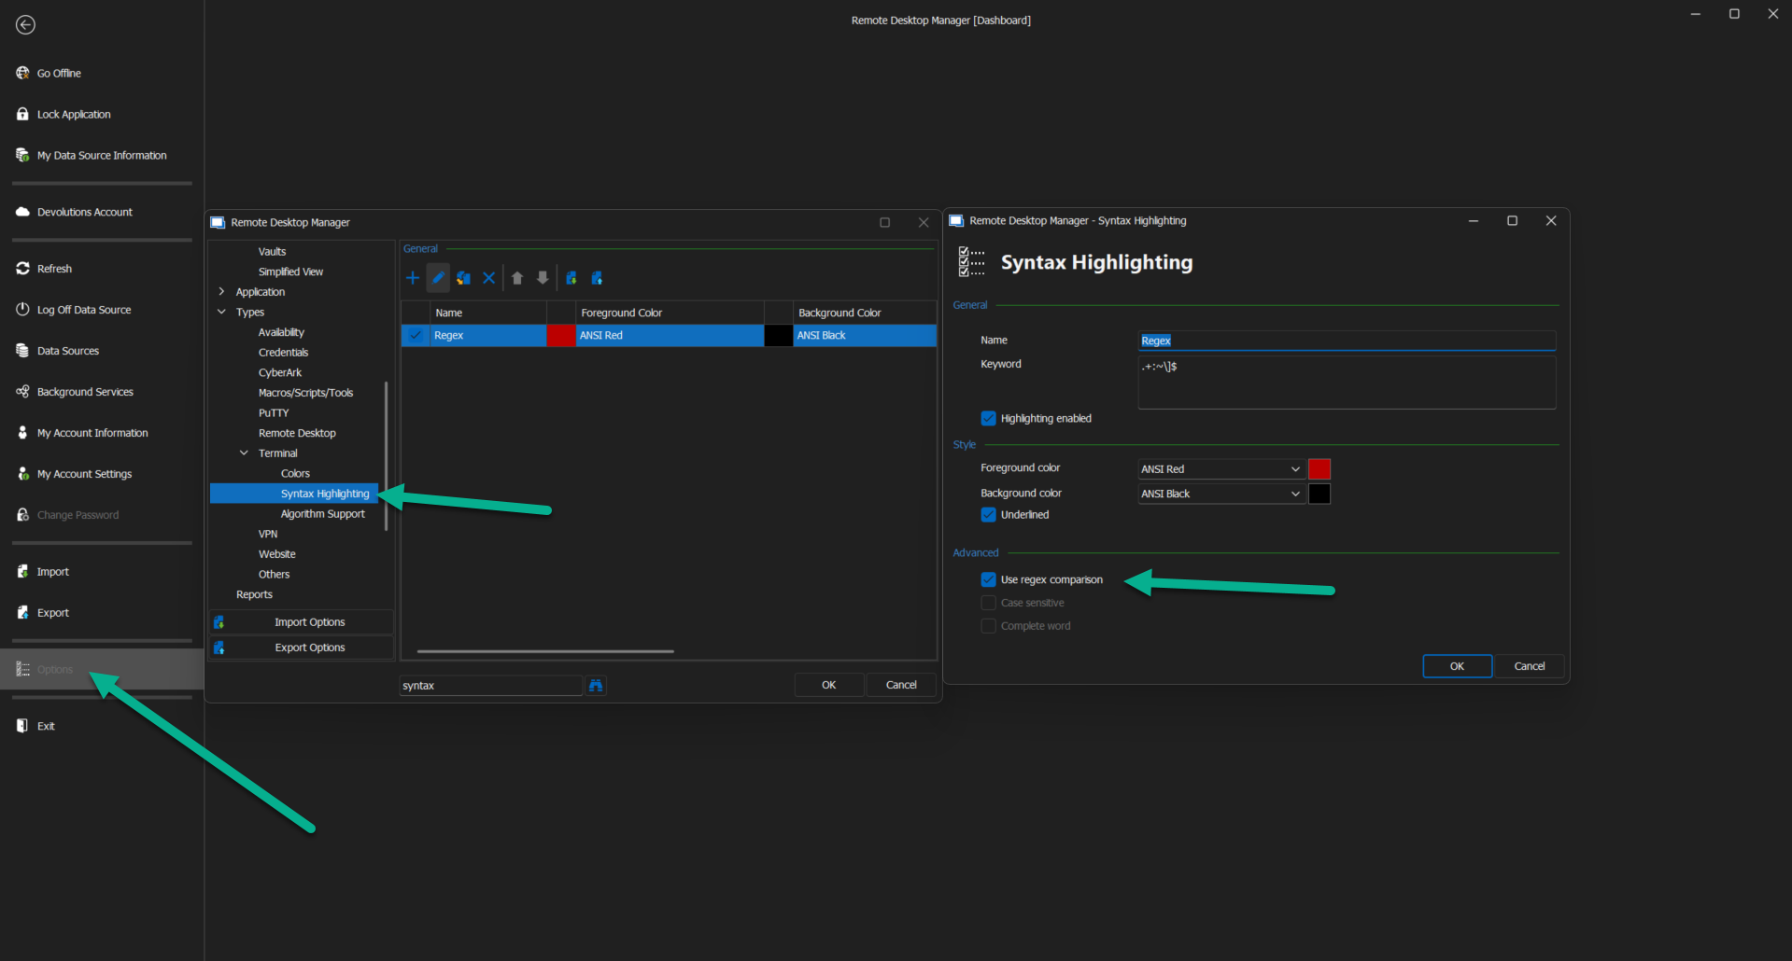1792x961 pixels.
Task: Toggle the Complete word checkbox
Action: pyautogui.click(x=988, y=626)
